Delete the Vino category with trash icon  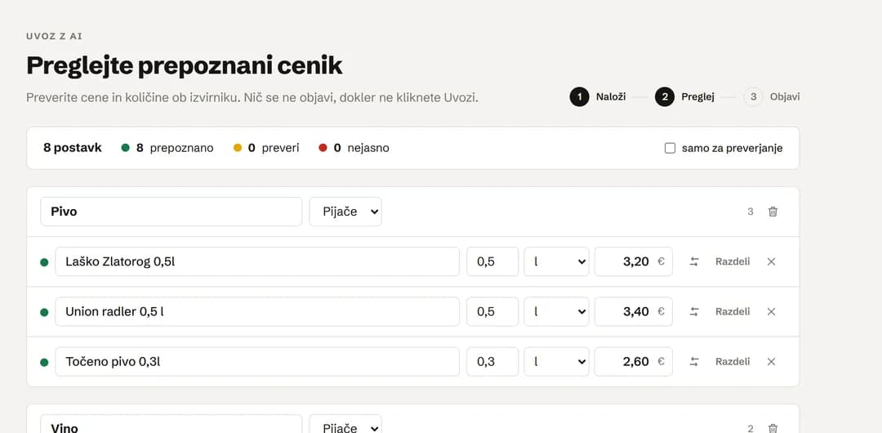point(773,428)
